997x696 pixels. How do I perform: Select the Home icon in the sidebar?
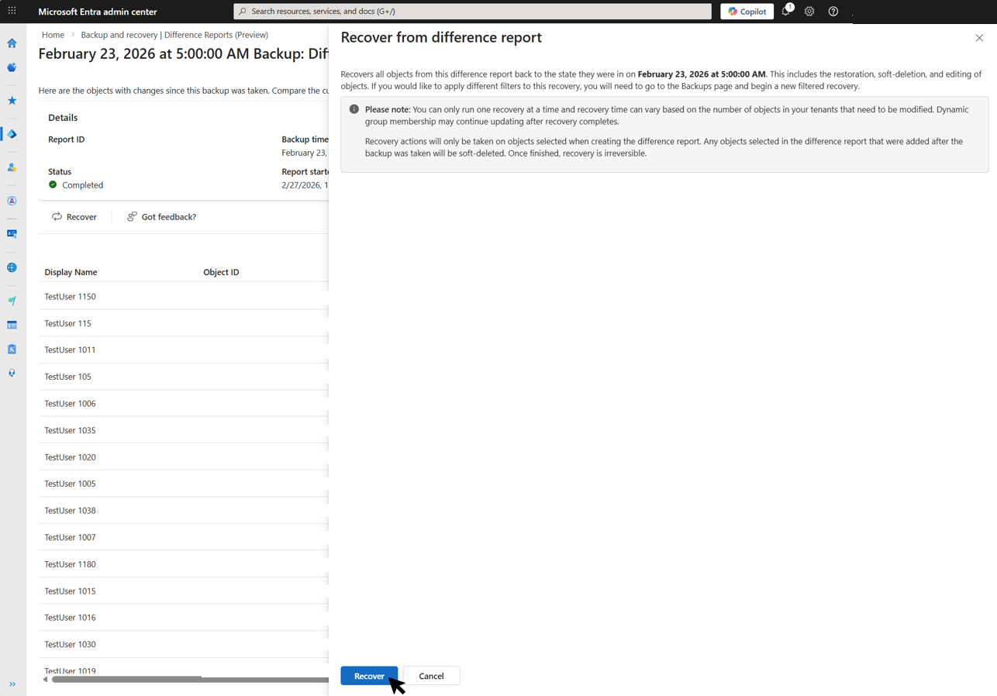click(12, 43)
